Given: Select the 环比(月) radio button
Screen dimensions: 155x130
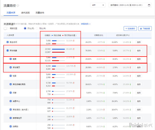Looking at the screenshot, I should (x=25, y=28).
